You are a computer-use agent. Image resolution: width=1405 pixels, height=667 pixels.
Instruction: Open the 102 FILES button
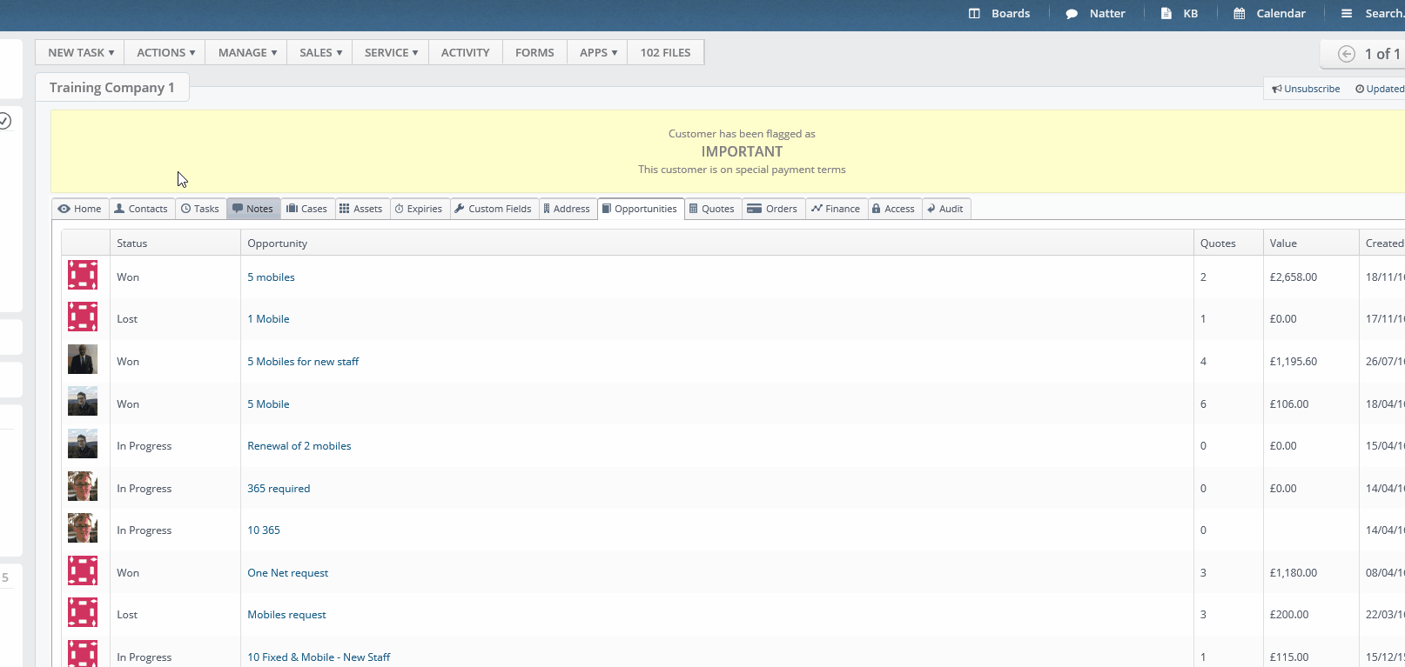(x=666, y=52)
